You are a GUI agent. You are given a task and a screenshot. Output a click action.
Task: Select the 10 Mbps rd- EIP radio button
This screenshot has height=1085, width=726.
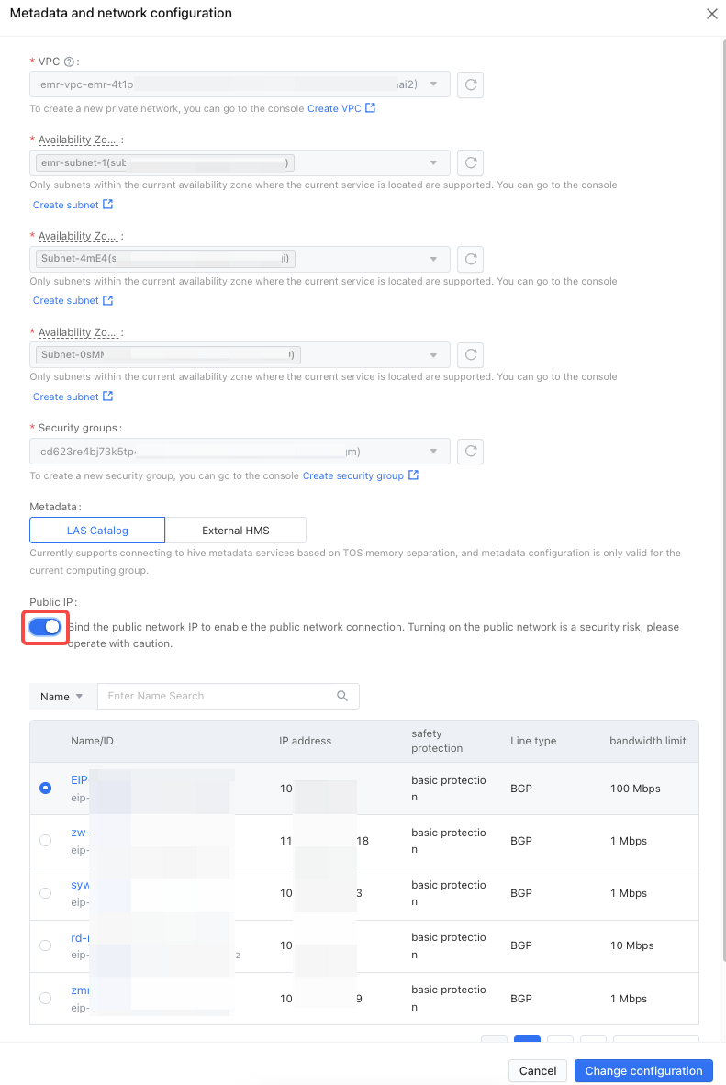pos(46,945)
